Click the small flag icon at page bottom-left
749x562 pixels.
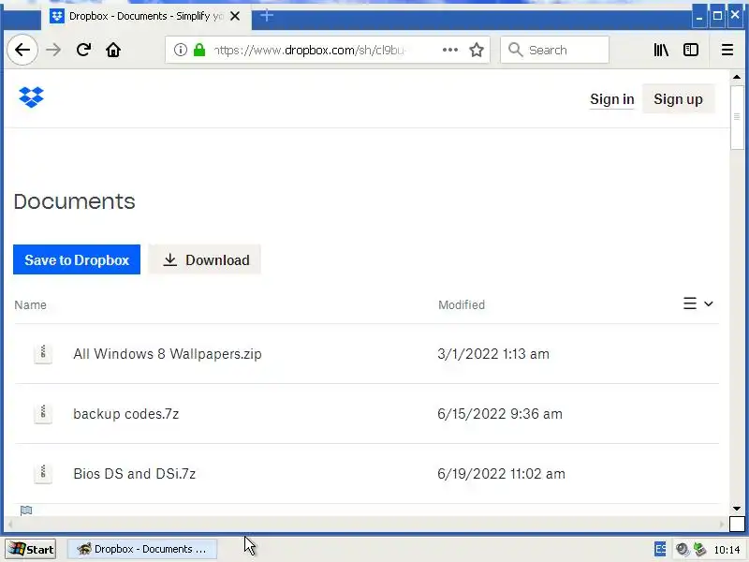26,510
